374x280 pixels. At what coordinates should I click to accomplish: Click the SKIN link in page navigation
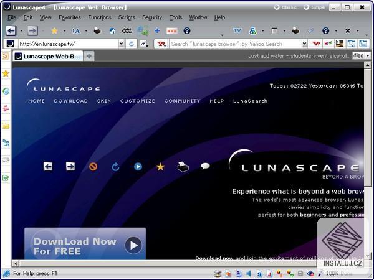(x=104, y=101)
